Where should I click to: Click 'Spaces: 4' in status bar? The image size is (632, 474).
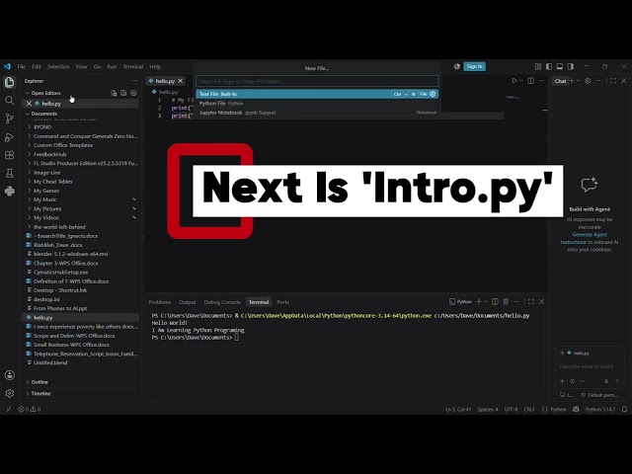tap(488, 409)
